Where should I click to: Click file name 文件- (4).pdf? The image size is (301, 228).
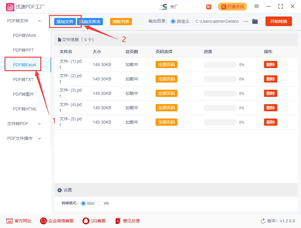(70, 108)
